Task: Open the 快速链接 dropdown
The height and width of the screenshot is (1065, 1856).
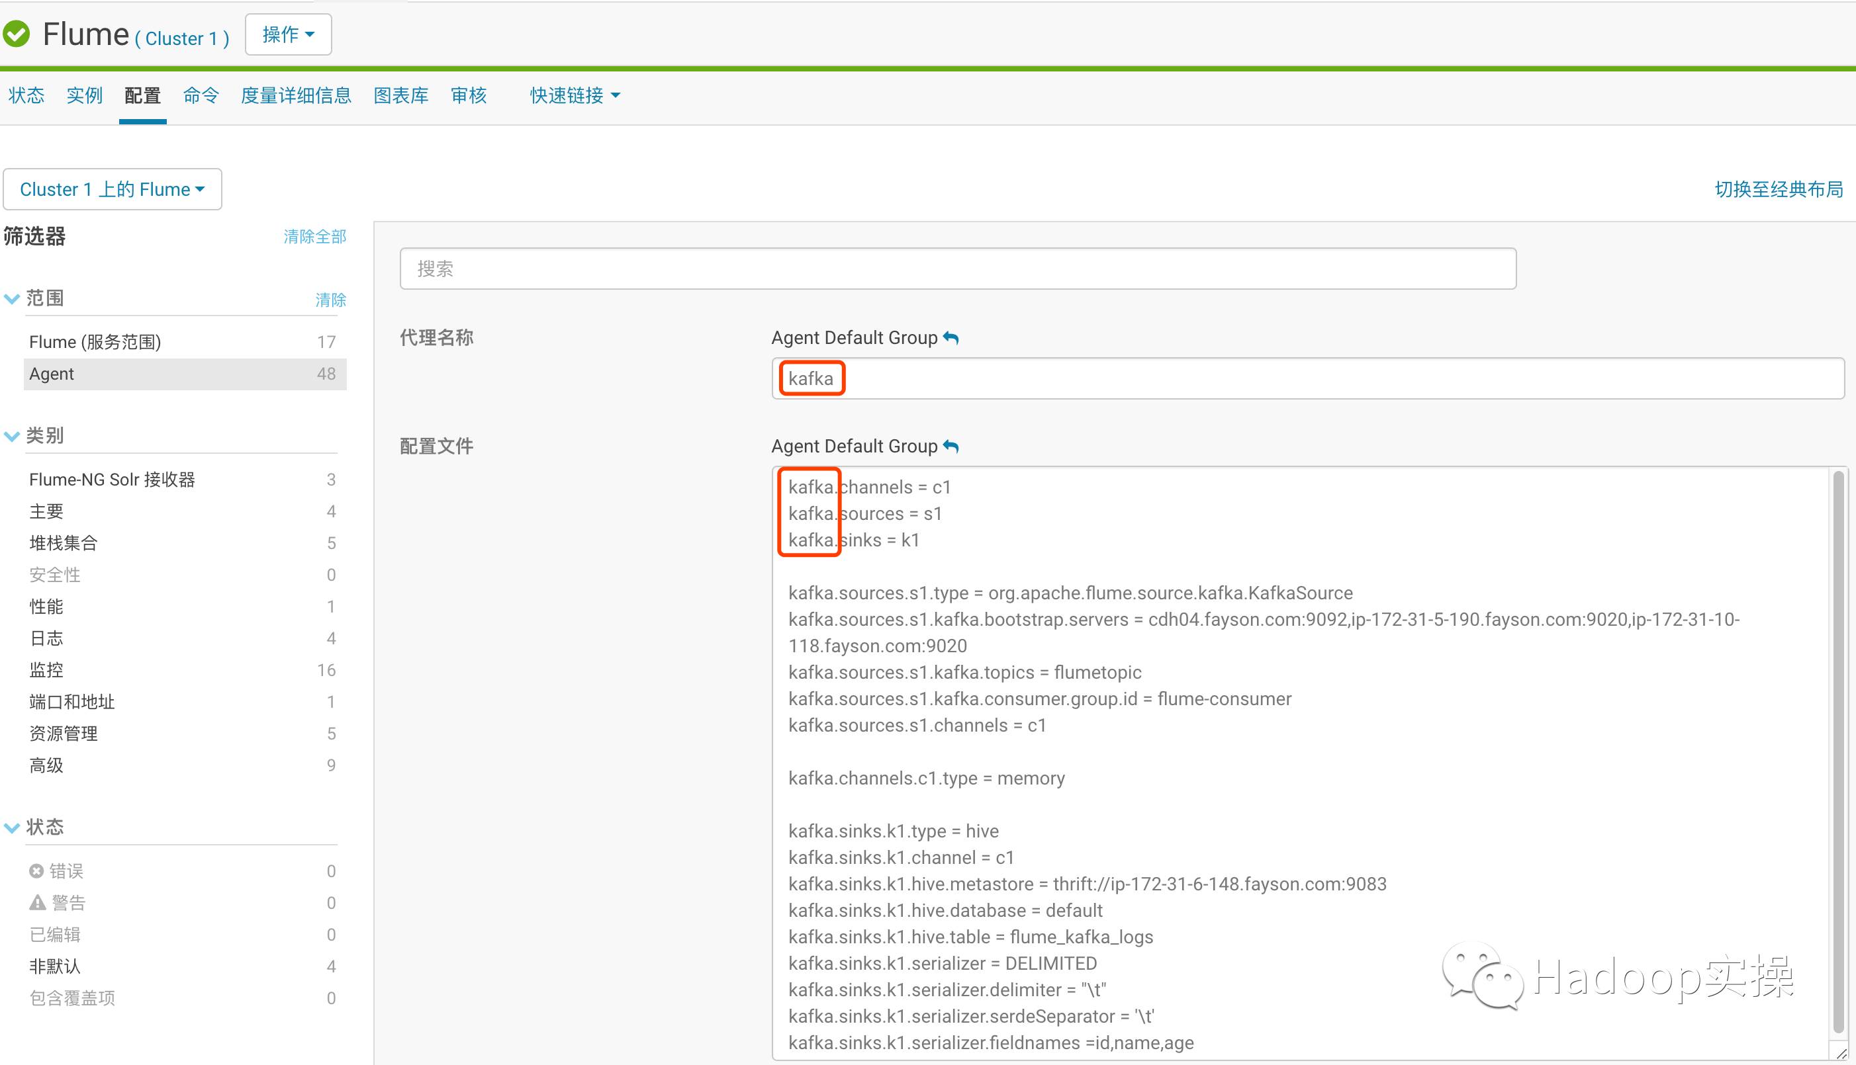Action: coord(575,96)
